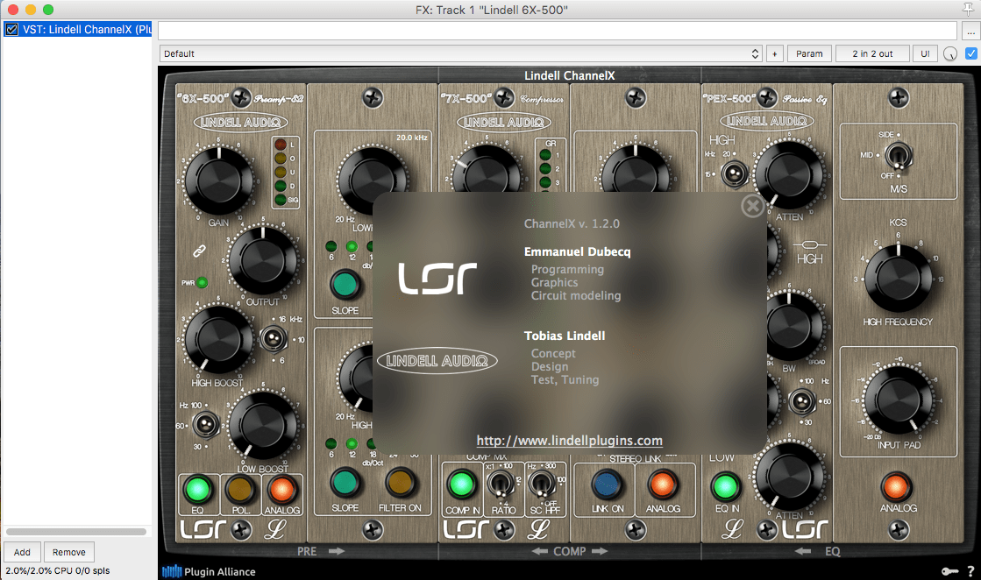Viewport: 981px width, 580px height.
Task: Flip the compressor RATIO switch
Action: coord(499,483)
